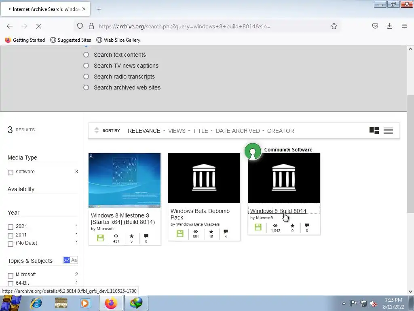Open the Windows 8 Build 8014 link

[278, 211]
